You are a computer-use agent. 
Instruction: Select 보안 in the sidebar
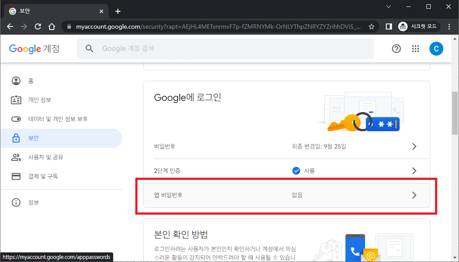(61, 138)
